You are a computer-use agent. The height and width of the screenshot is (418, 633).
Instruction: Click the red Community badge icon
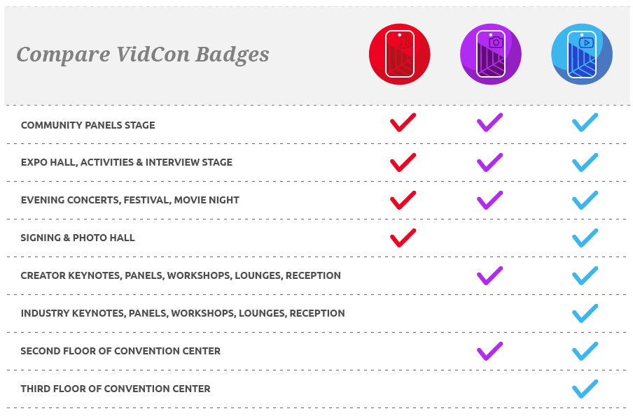(400, 54)
